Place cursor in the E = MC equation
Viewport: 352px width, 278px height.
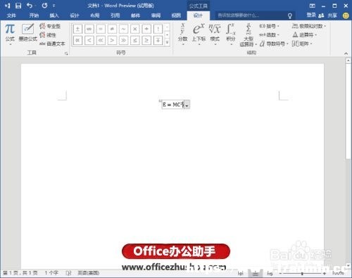(173, 105)
